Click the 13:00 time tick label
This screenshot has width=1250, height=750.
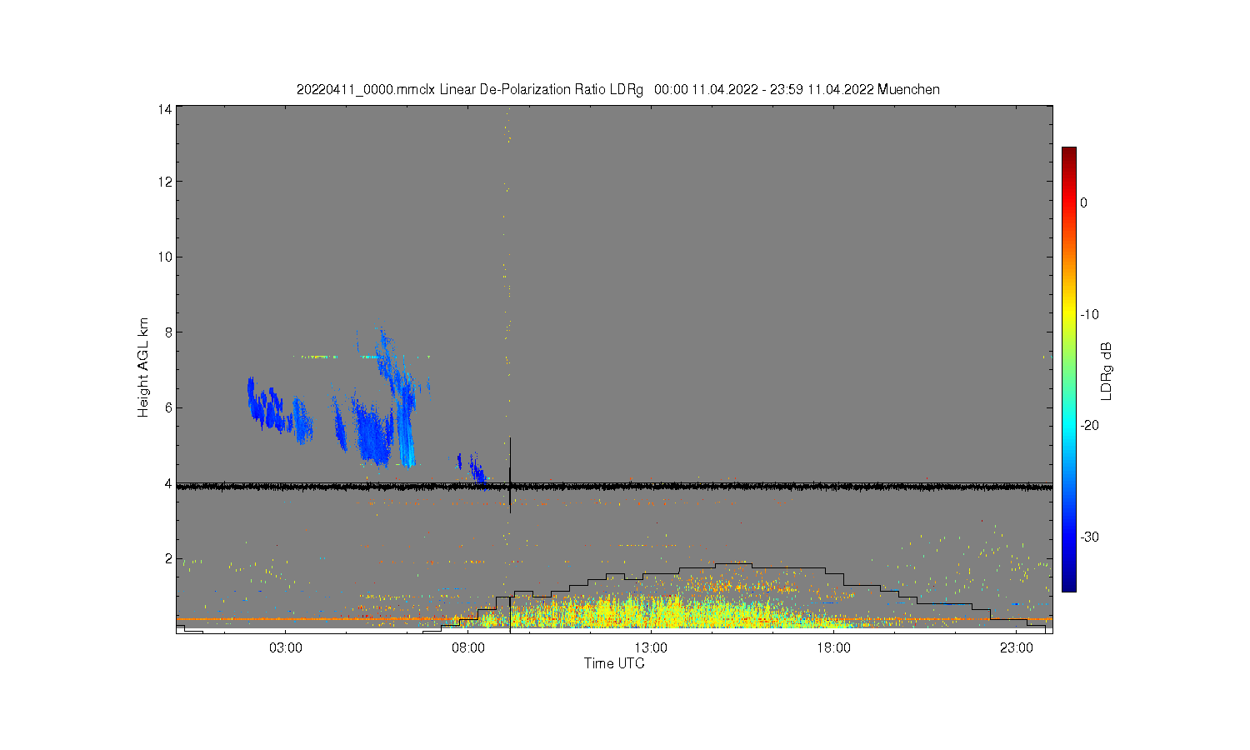click(651, 647)
